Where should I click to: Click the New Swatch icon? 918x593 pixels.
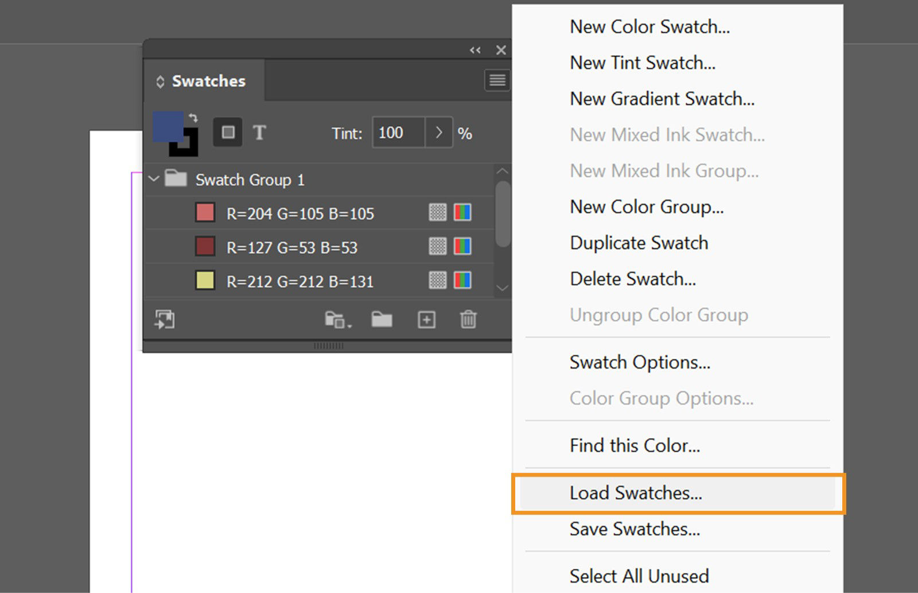tap(426, 320)
